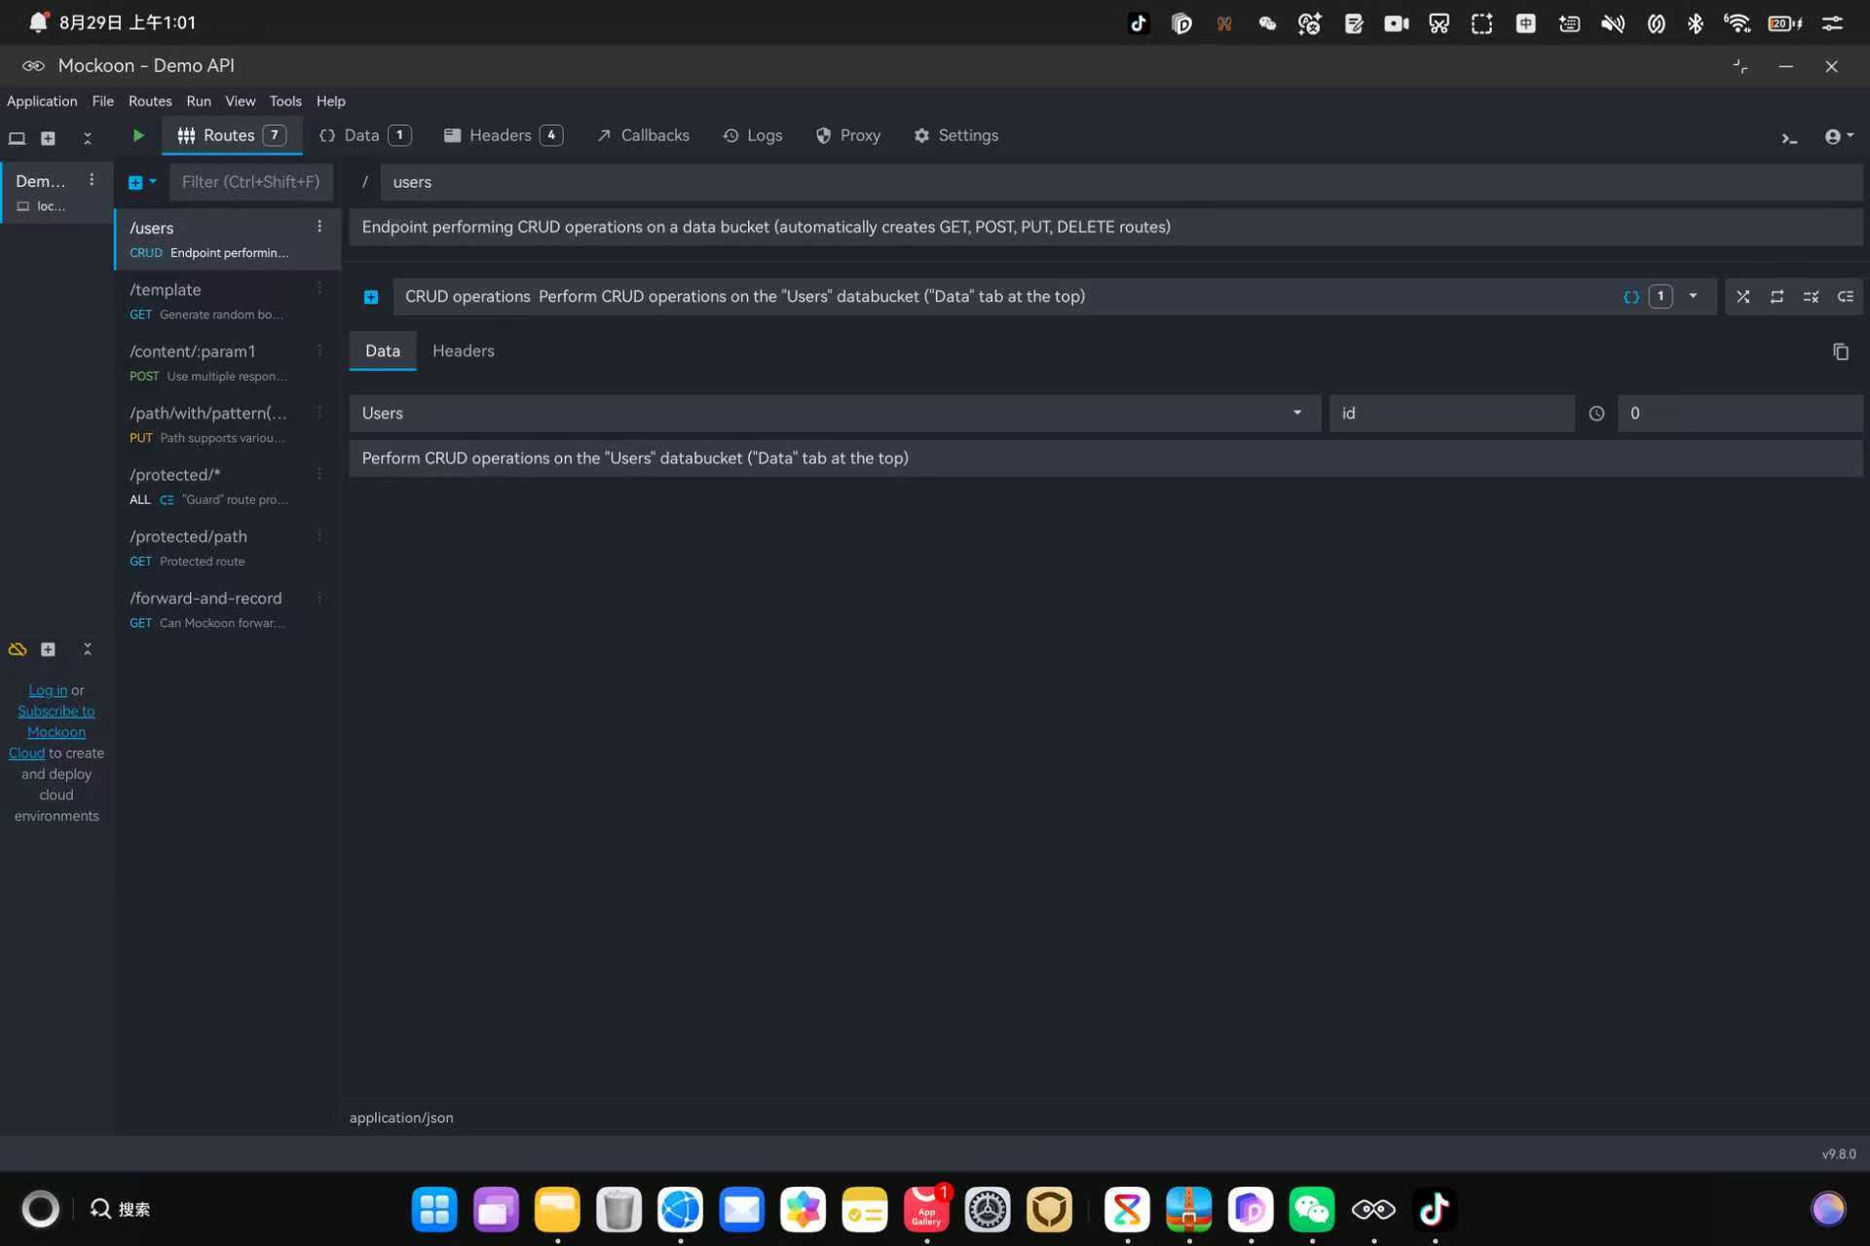The width and height of the screenshot is (1870, 1246).
Task: Edit the route documentation description field
Action: point(1105,227)
